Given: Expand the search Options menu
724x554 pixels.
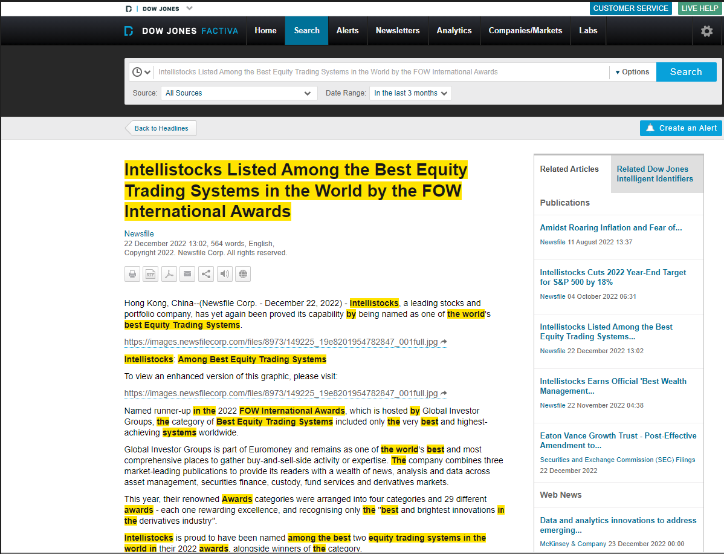Looking at the screenshot, I should [x=632, y=71].
